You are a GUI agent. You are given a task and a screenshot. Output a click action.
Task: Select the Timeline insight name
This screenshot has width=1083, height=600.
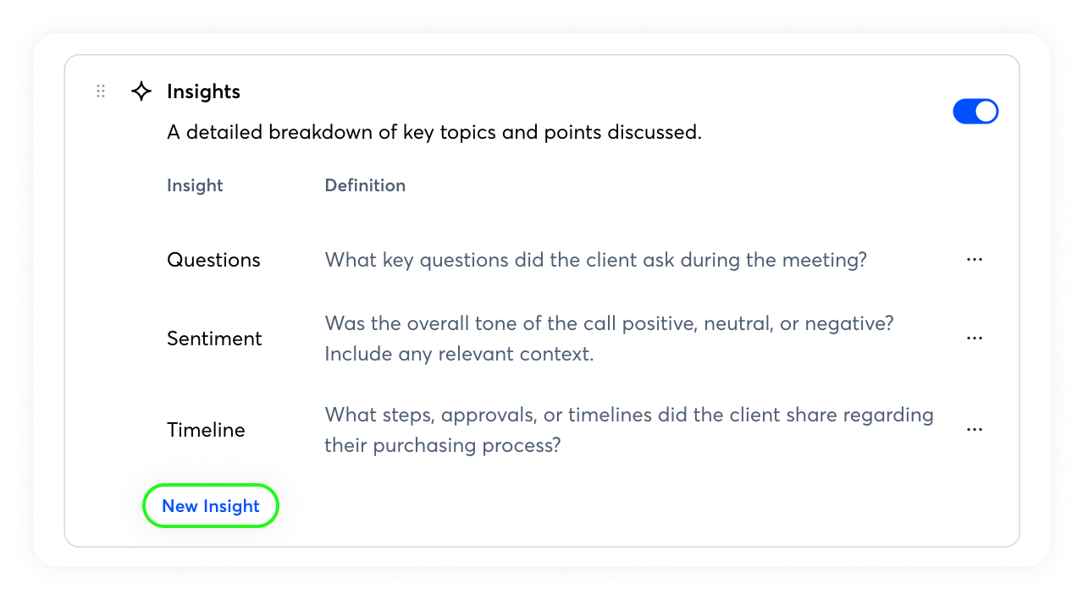tap(206, 430)
